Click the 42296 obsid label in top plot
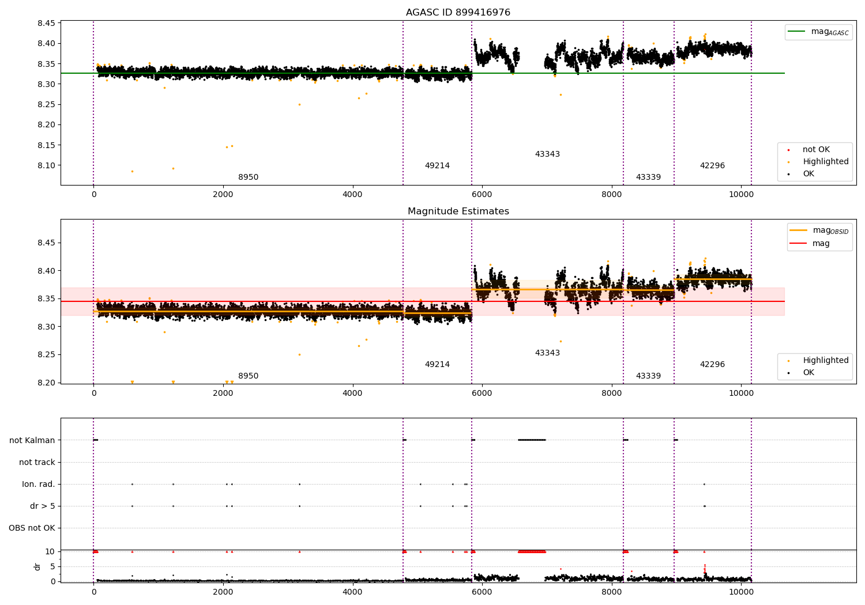This screenshot has width=865, height=605. (712, 166)
